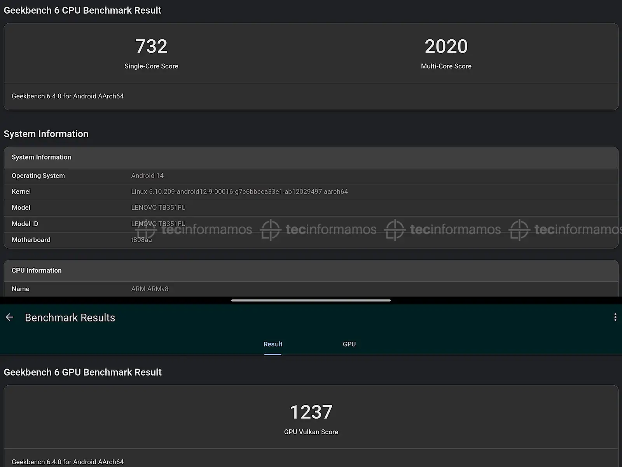Click Geekbench 6.4.0 version text under CPU scores
Screen dimensions: 622x467
68,96
